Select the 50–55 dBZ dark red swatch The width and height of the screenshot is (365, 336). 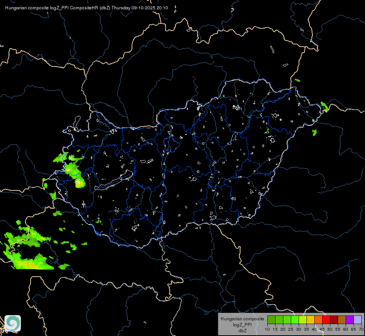point(334,320)
